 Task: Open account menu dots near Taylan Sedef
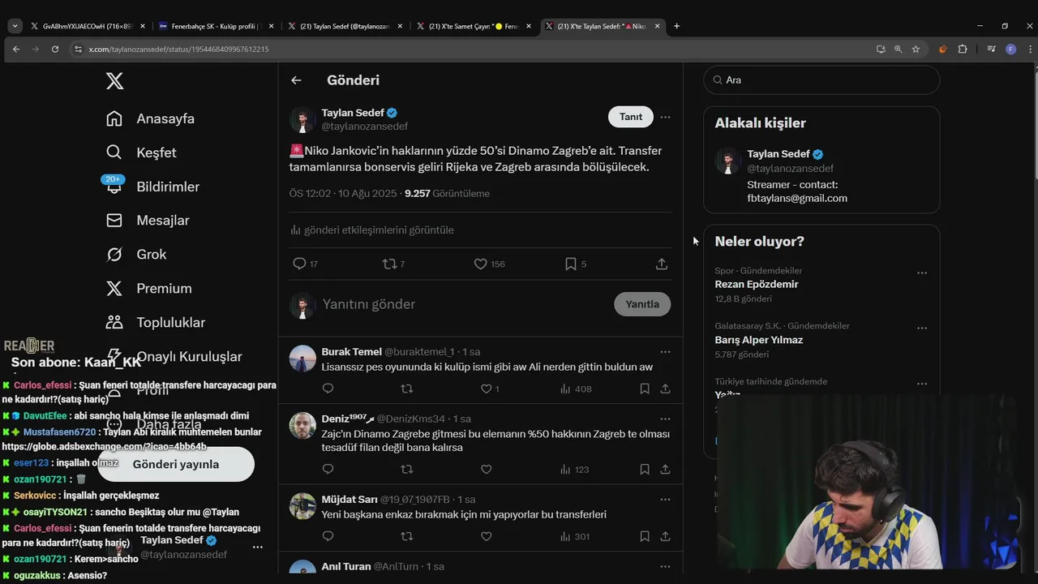257,547
